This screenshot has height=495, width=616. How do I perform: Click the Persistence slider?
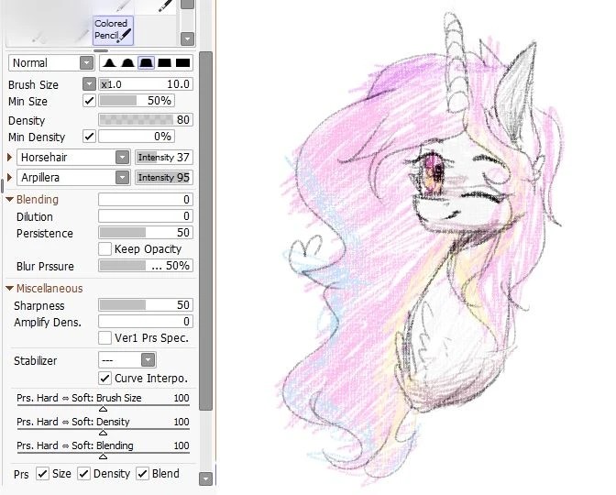point(146,233)
